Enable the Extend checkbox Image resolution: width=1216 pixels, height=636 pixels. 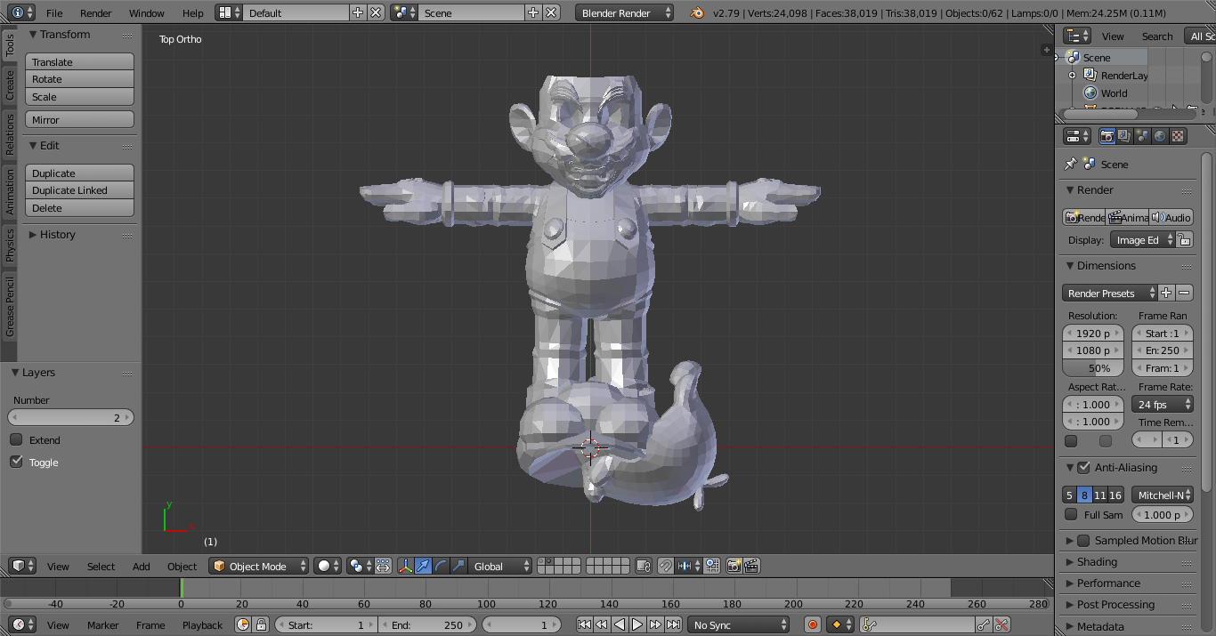[16, 439]
